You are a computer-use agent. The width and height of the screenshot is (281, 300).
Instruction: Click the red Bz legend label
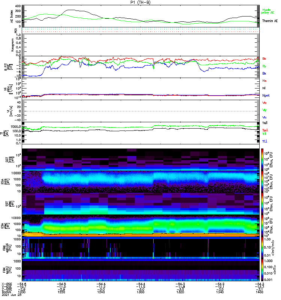pos(264,58)
